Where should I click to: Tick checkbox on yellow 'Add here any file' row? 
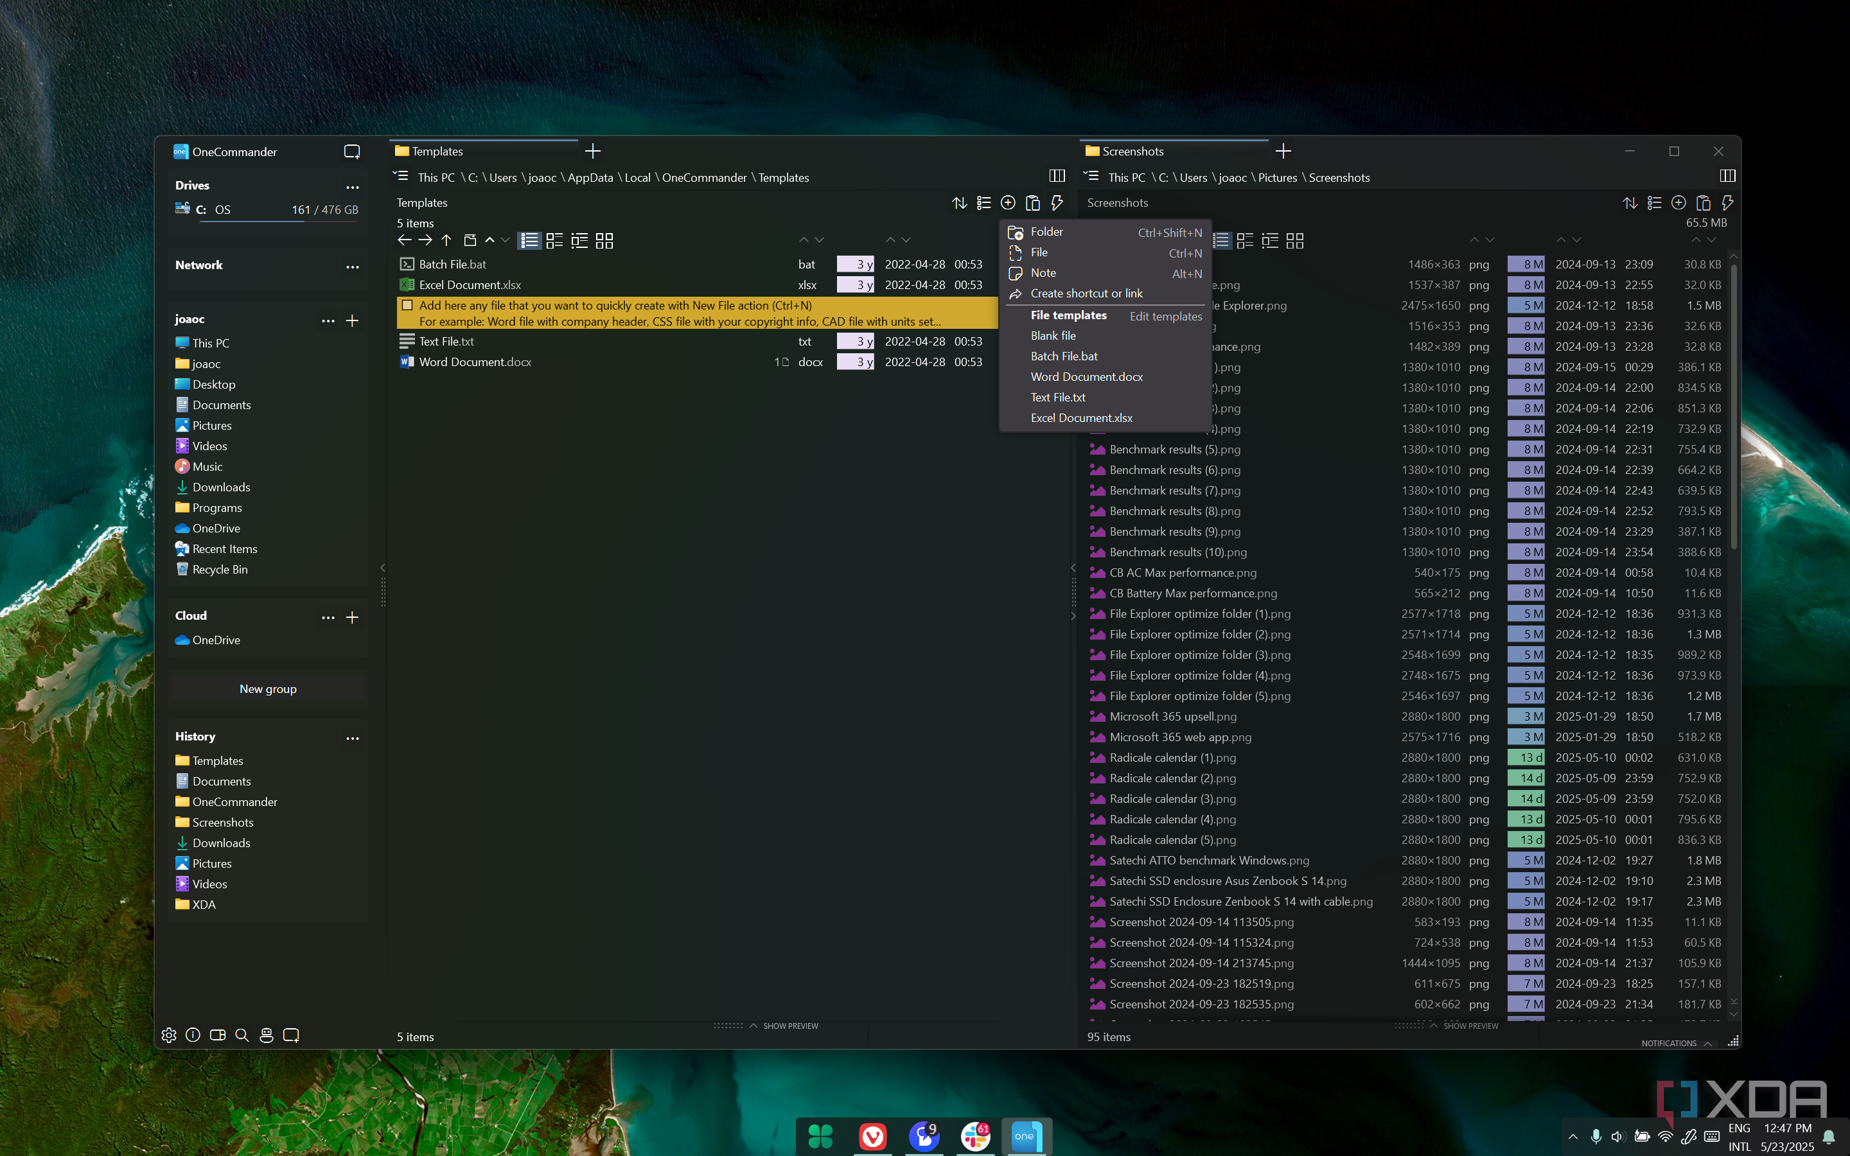click(x=407, y=305)
